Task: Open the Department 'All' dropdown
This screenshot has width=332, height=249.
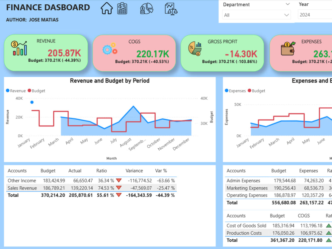Action: tap(256, 15)
